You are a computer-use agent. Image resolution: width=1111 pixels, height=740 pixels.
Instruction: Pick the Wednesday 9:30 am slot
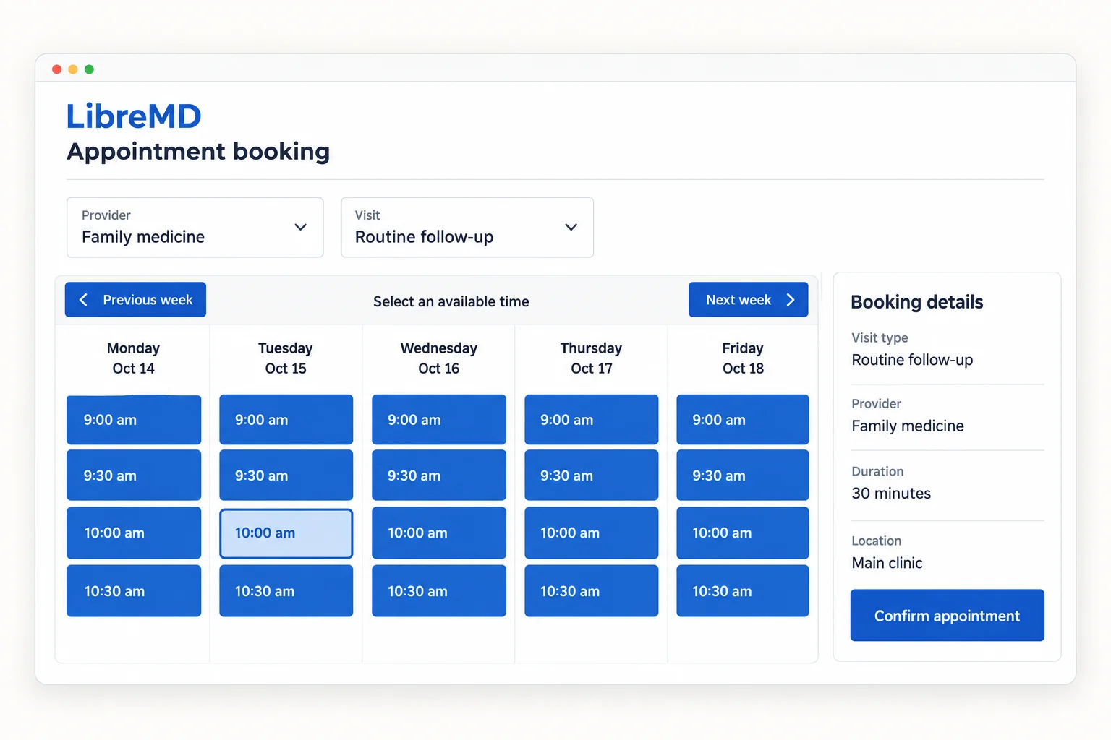(439, 475)
